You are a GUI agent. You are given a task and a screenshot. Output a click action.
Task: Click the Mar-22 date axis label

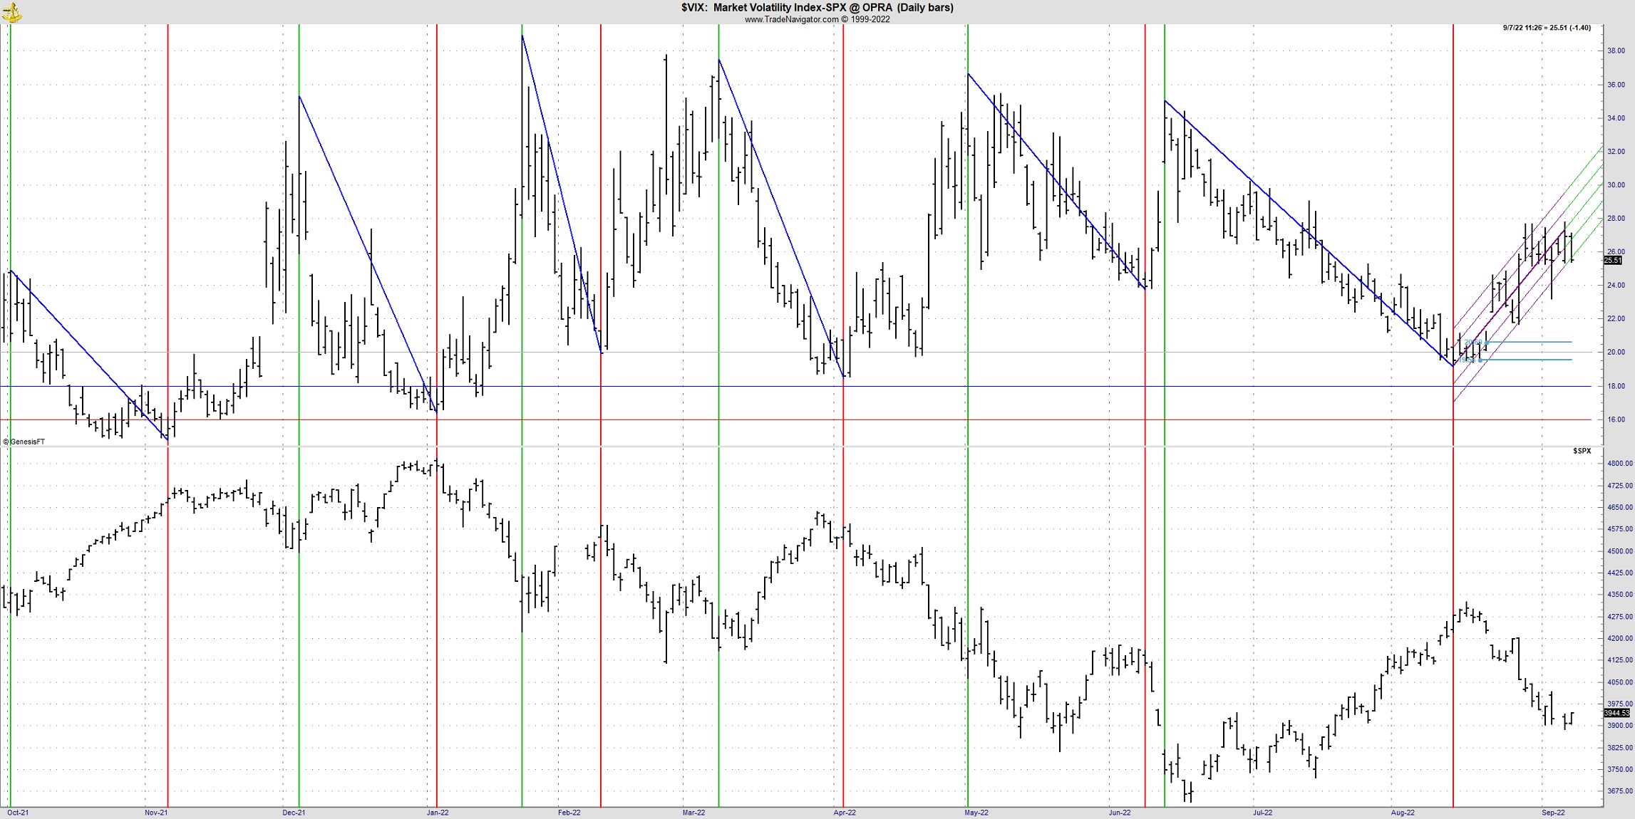point(693,813)
